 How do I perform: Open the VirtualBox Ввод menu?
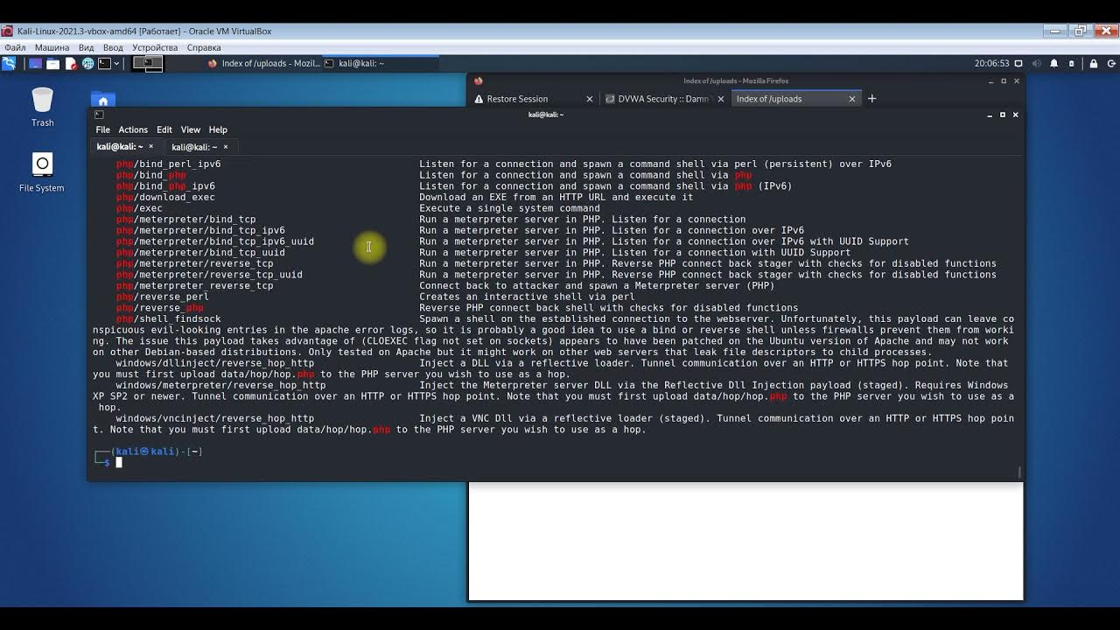coord(113,47)
